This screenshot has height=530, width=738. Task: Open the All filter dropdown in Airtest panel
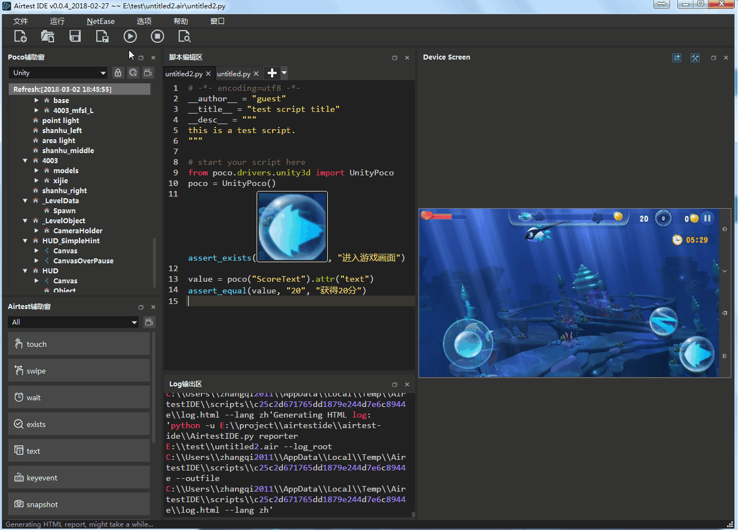(x=73, y=322)
